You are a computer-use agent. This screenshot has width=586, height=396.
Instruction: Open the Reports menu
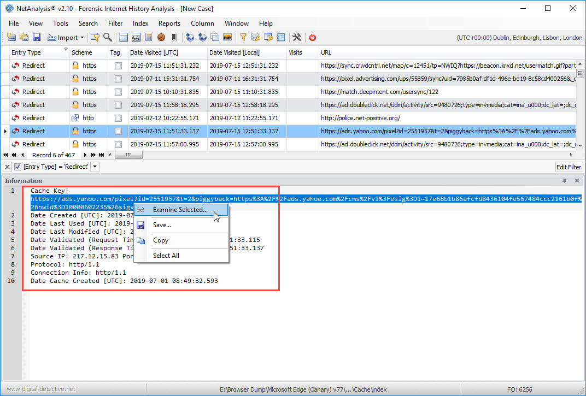coord(169,23)
